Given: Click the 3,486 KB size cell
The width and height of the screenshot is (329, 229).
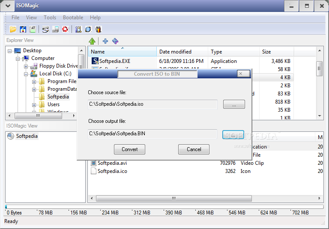Looking at the screenshot, I should click(281, 61).
